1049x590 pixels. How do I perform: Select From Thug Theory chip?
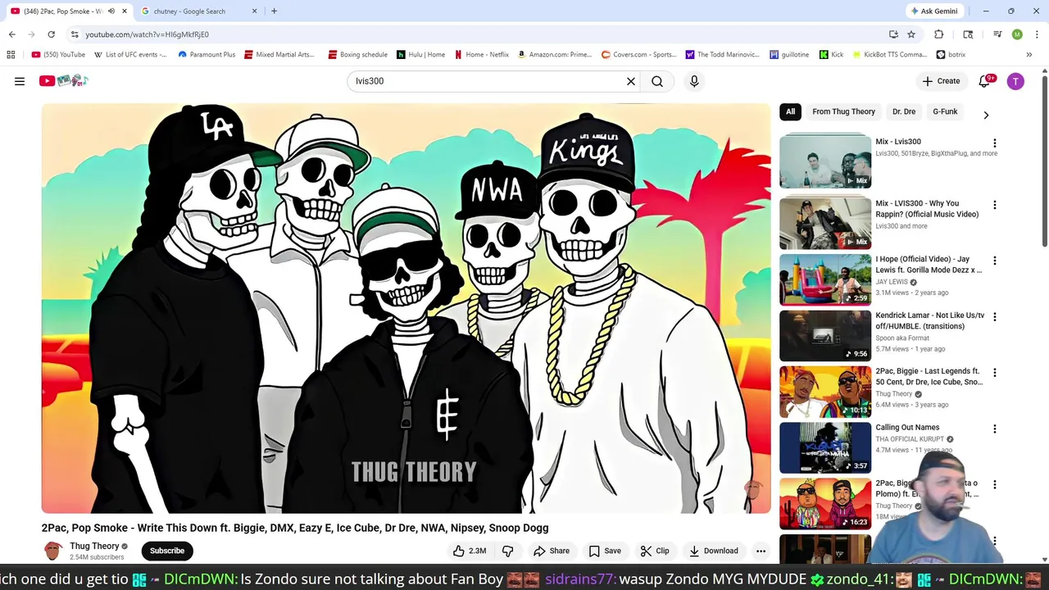pyautogui.click(x=843, y=111)
